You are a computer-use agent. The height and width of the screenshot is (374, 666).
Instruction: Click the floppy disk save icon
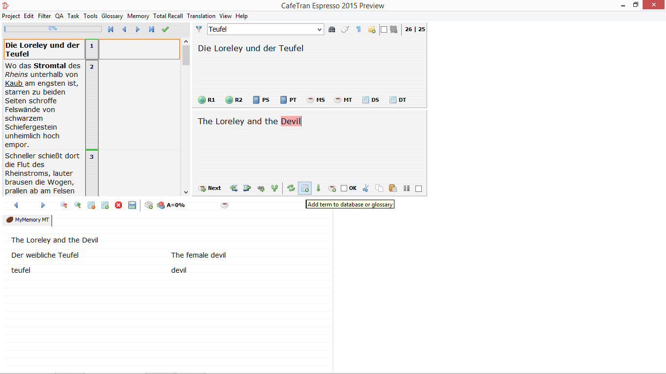tap(132, 206)
